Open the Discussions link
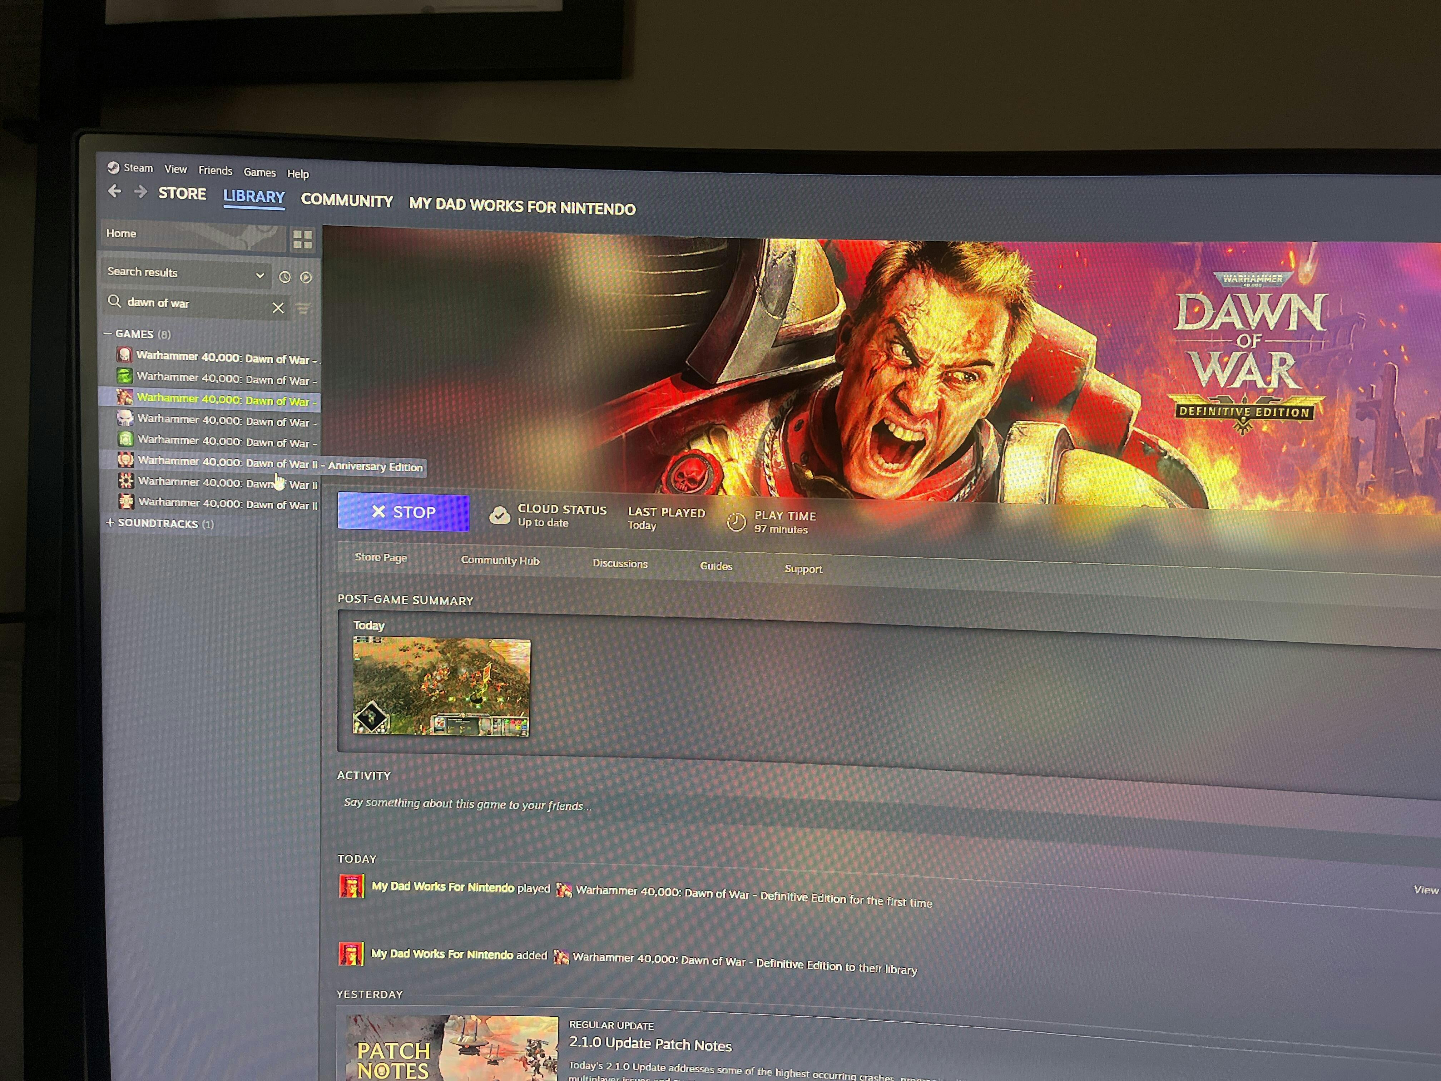This screenshot has height=1081, width=1441. tap(620, 564)
